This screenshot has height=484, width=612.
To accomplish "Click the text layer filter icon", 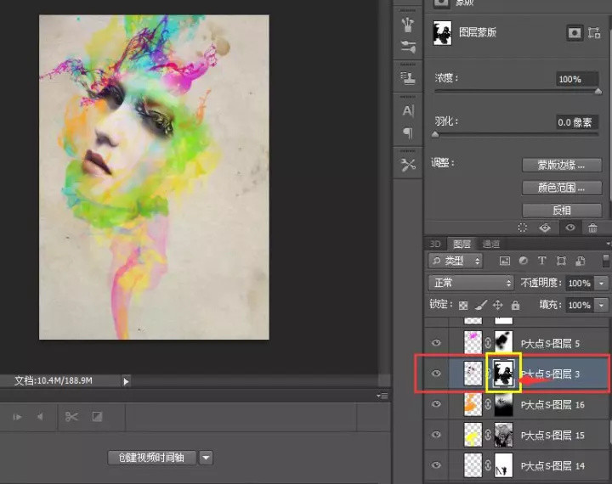I will coord(541,261).
